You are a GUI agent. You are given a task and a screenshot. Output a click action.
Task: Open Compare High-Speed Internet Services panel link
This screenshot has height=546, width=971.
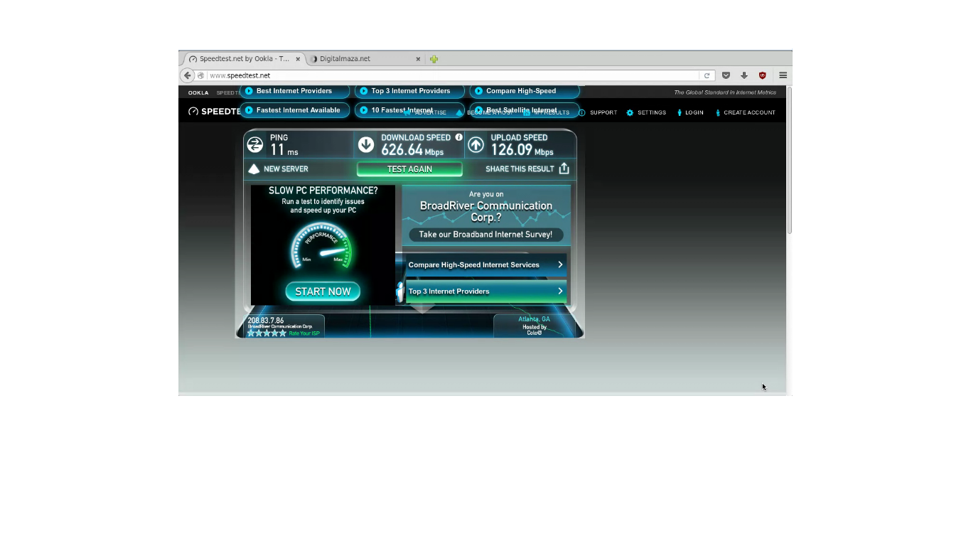point(486,264)
